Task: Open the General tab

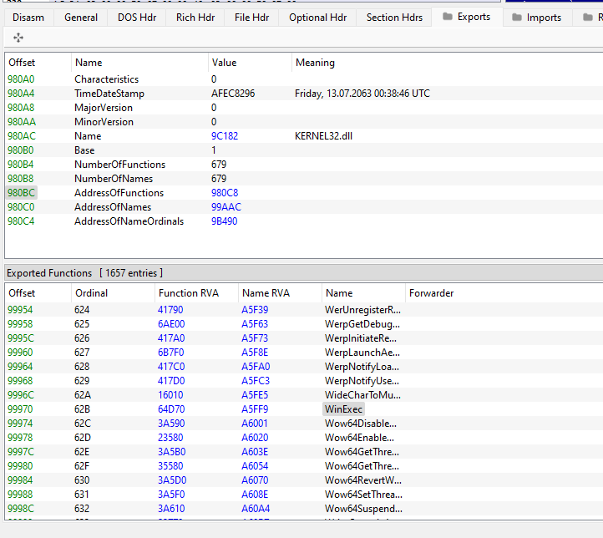Action: point(81,18)
